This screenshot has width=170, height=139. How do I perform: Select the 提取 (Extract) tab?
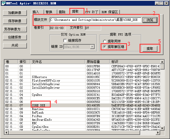pyautogui.click(x=77, y=11)
